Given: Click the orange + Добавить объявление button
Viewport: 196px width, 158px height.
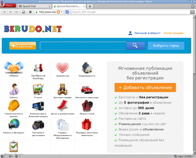Looking at the screenshot, I should tap(145, 87).
